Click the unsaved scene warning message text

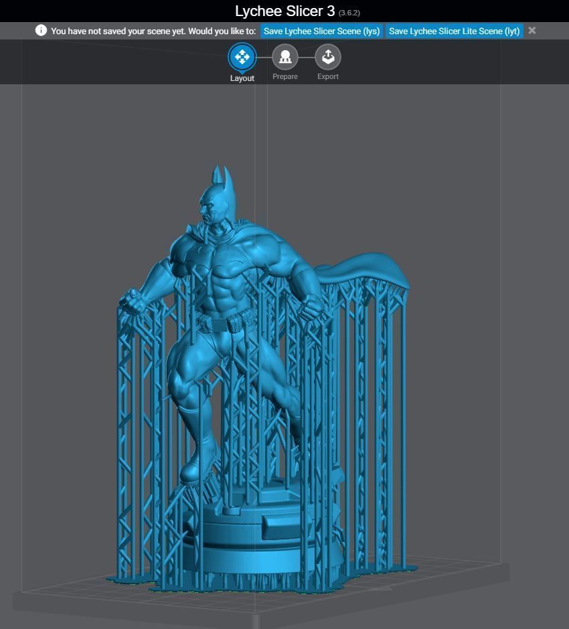154,31
